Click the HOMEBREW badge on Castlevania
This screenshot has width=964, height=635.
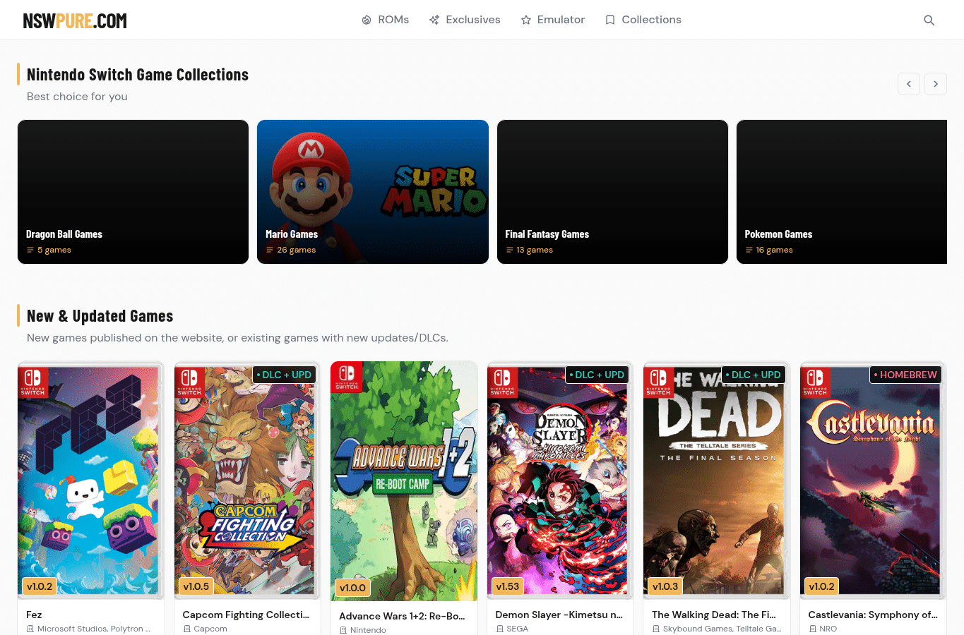click(905, 375)
